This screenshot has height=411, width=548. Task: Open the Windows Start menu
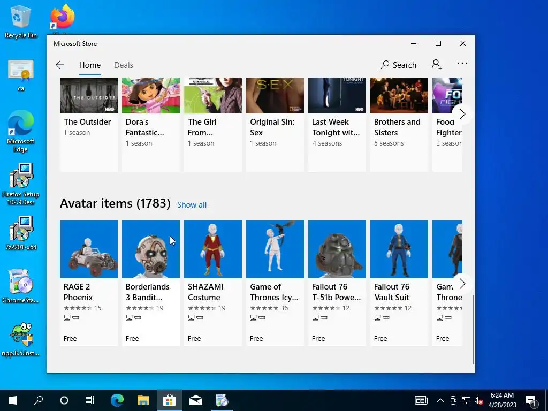(13, 400)
